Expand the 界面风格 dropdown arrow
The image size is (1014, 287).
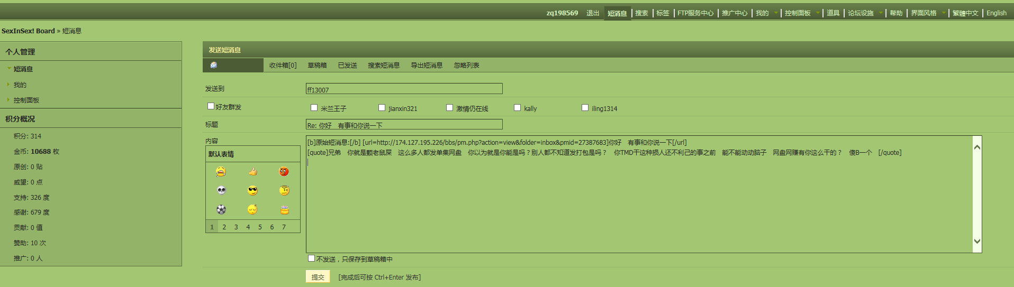(x=944, y=13)
